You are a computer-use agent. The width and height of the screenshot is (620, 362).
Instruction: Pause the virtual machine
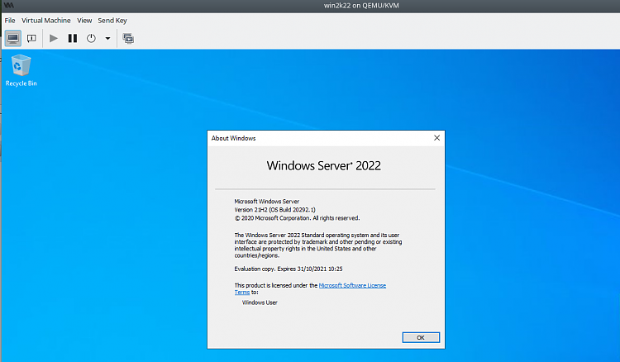73,38
